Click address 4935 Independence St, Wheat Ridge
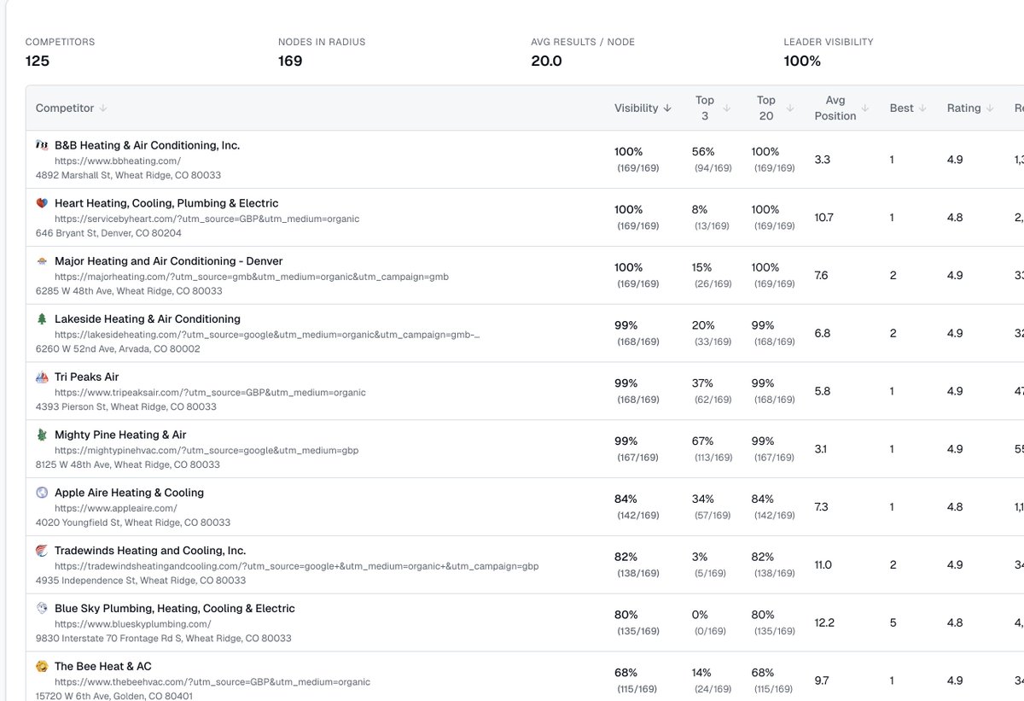Image resolution: width=1024 pixels, height=701 pixels. (141, 581)
